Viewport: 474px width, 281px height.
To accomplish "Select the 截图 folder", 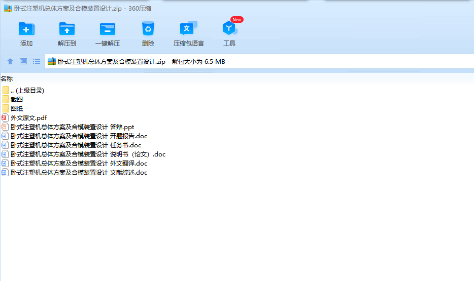I will (x=12, y=100).
